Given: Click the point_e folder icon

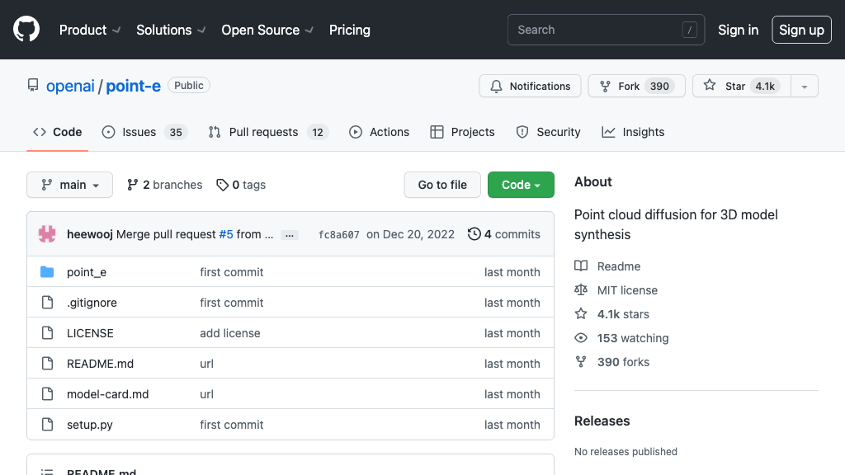Looking at the screenshot, I should [47, 272].
